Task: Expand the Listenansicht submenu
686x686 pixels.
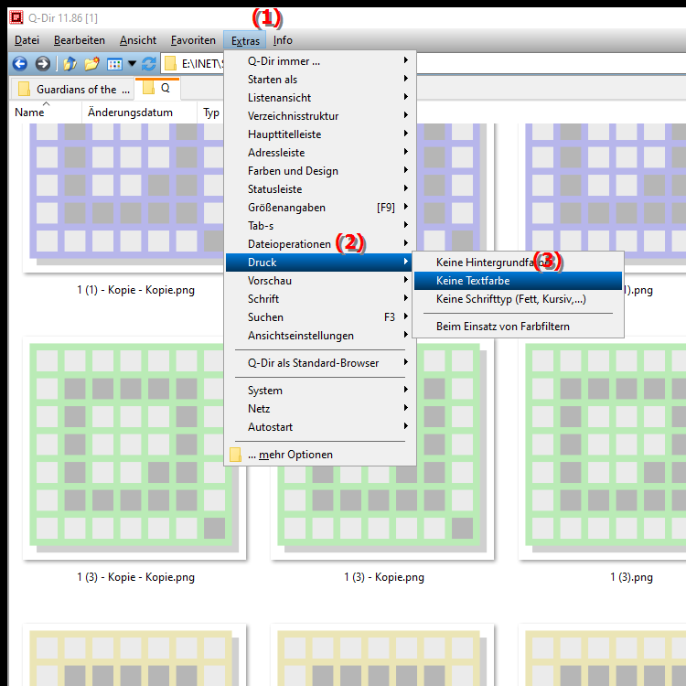Action: coord(319,98)
